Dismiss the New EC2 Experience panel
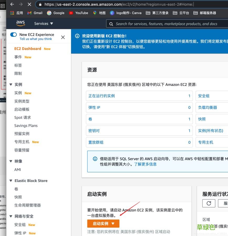The width and height of the screenshot is (228, 236). 63,37
